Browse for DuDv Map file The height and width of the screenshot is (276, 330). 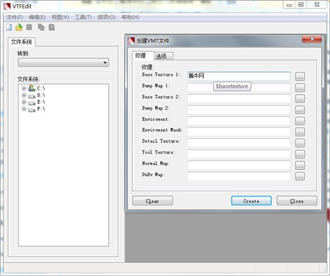[x=300, y=176]
